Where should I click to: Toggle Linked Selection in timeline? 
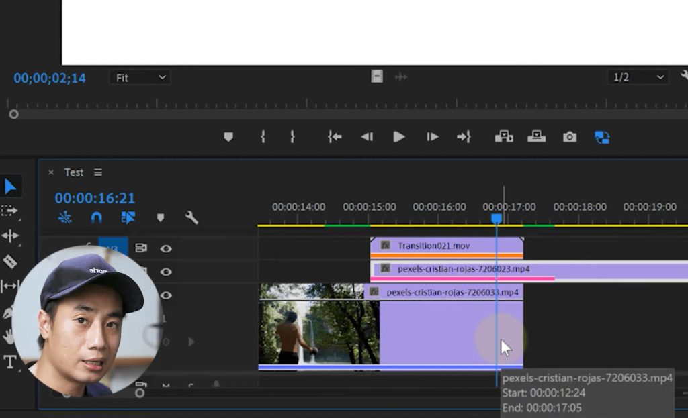point(128,217)
